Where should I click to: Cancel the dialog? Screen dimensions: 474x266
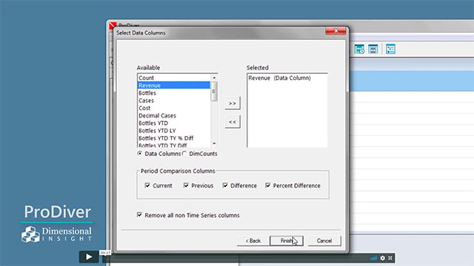tap(324, 241)
